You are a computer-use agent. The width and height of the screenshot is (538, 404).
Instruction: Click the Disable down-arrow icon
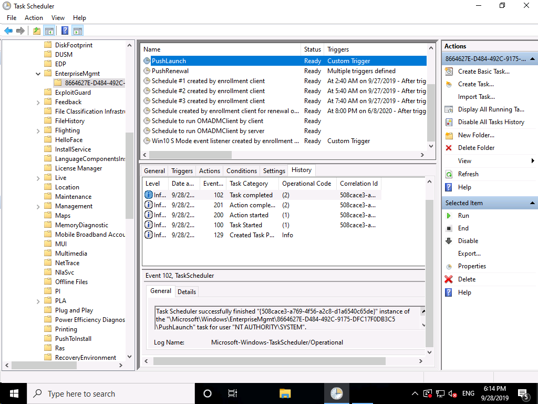tap(449, 241)
